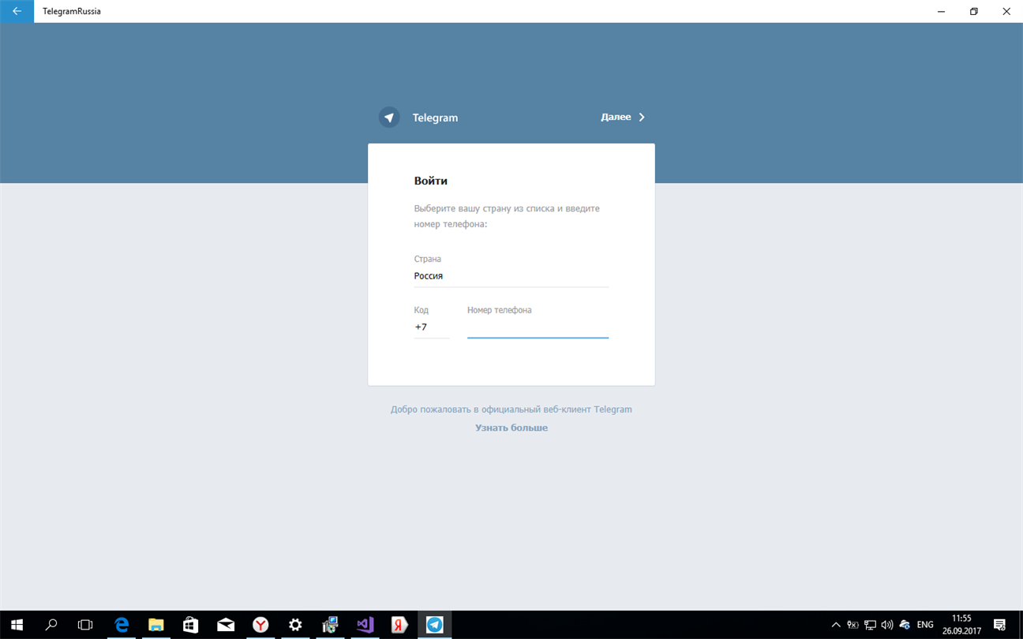Screen dimensions: 1023x639
Task: Click the Код country code field
Action: click(432, 327)
